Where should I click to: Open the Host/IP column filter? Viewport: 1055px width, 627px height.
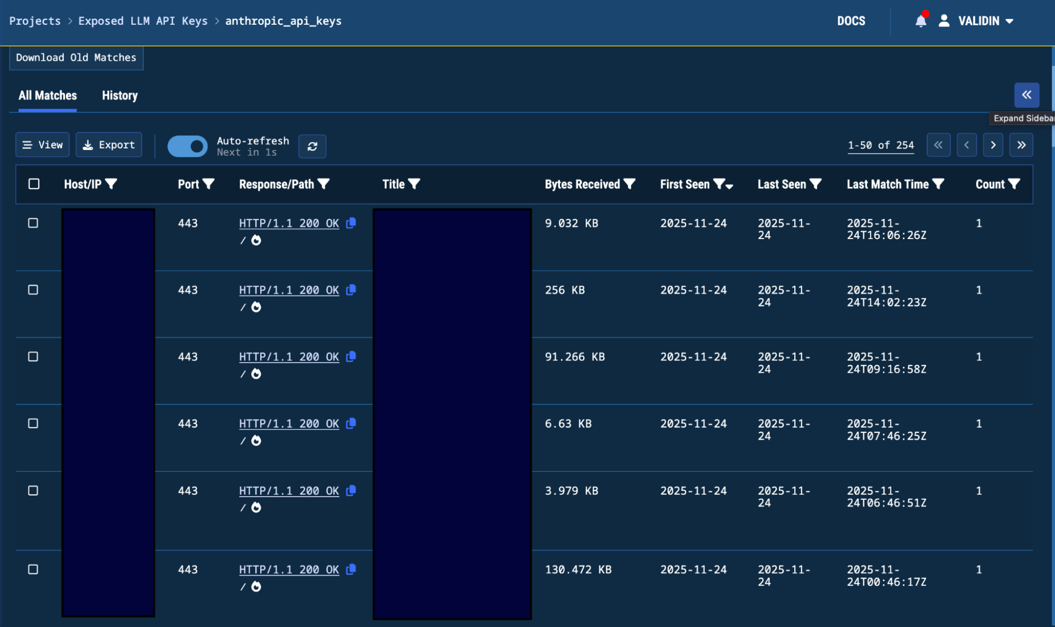point(111,184)
